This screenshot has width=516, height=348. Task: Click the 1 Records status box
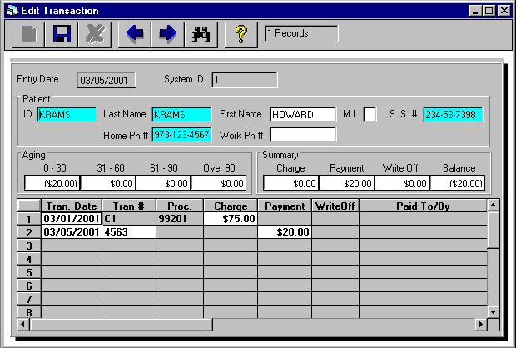(301, 33)
